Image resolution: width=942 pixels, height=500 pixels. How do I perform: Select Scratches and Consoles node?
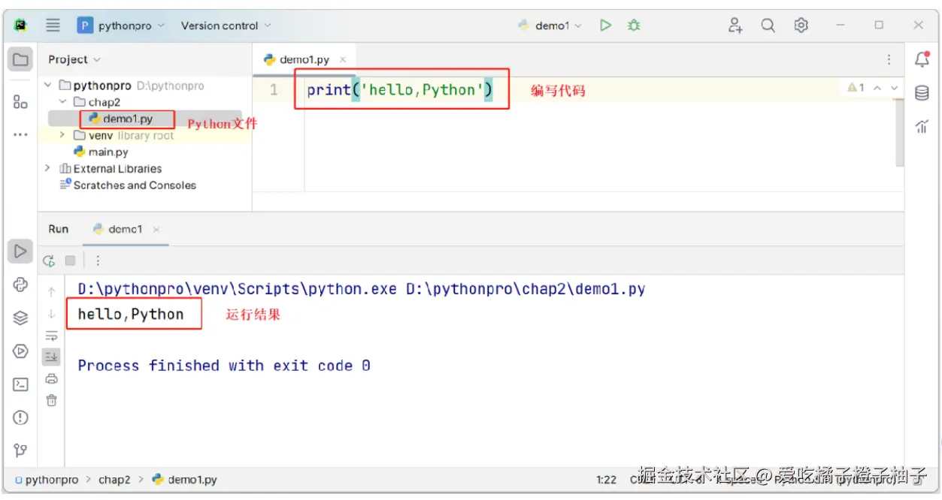tap(128, 185)
